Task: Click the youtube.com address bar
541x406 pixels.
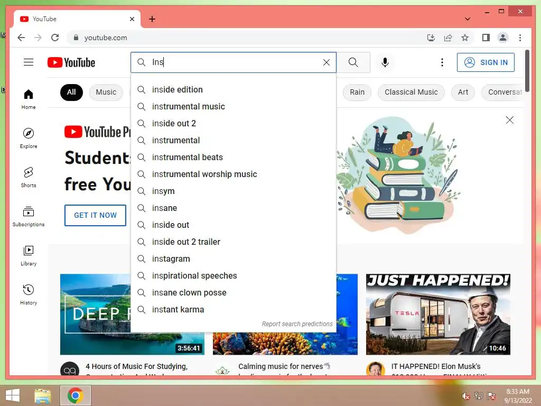Action: pyautogui.click(x=248, y=38)
